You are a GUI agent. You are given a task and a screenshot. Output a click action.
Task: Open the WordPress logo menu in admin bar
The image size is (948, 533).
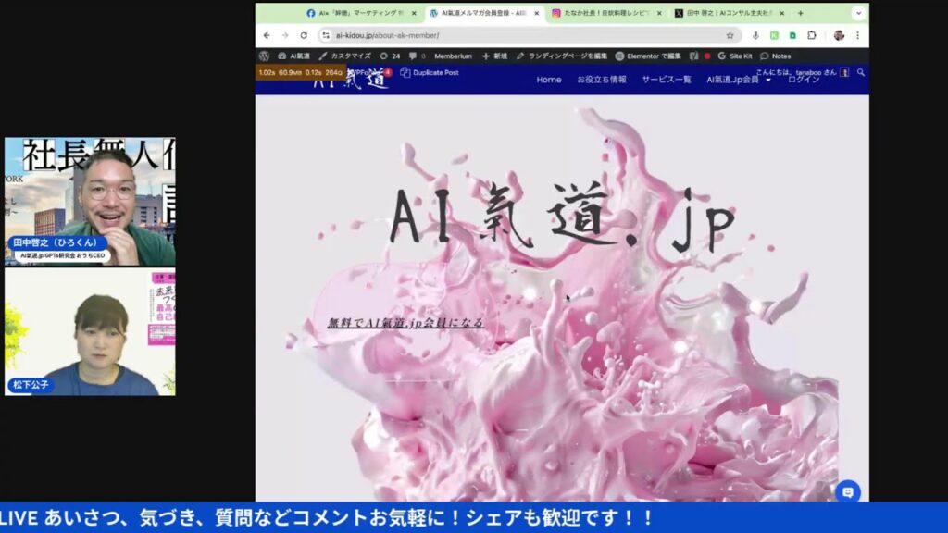(265, 56)
